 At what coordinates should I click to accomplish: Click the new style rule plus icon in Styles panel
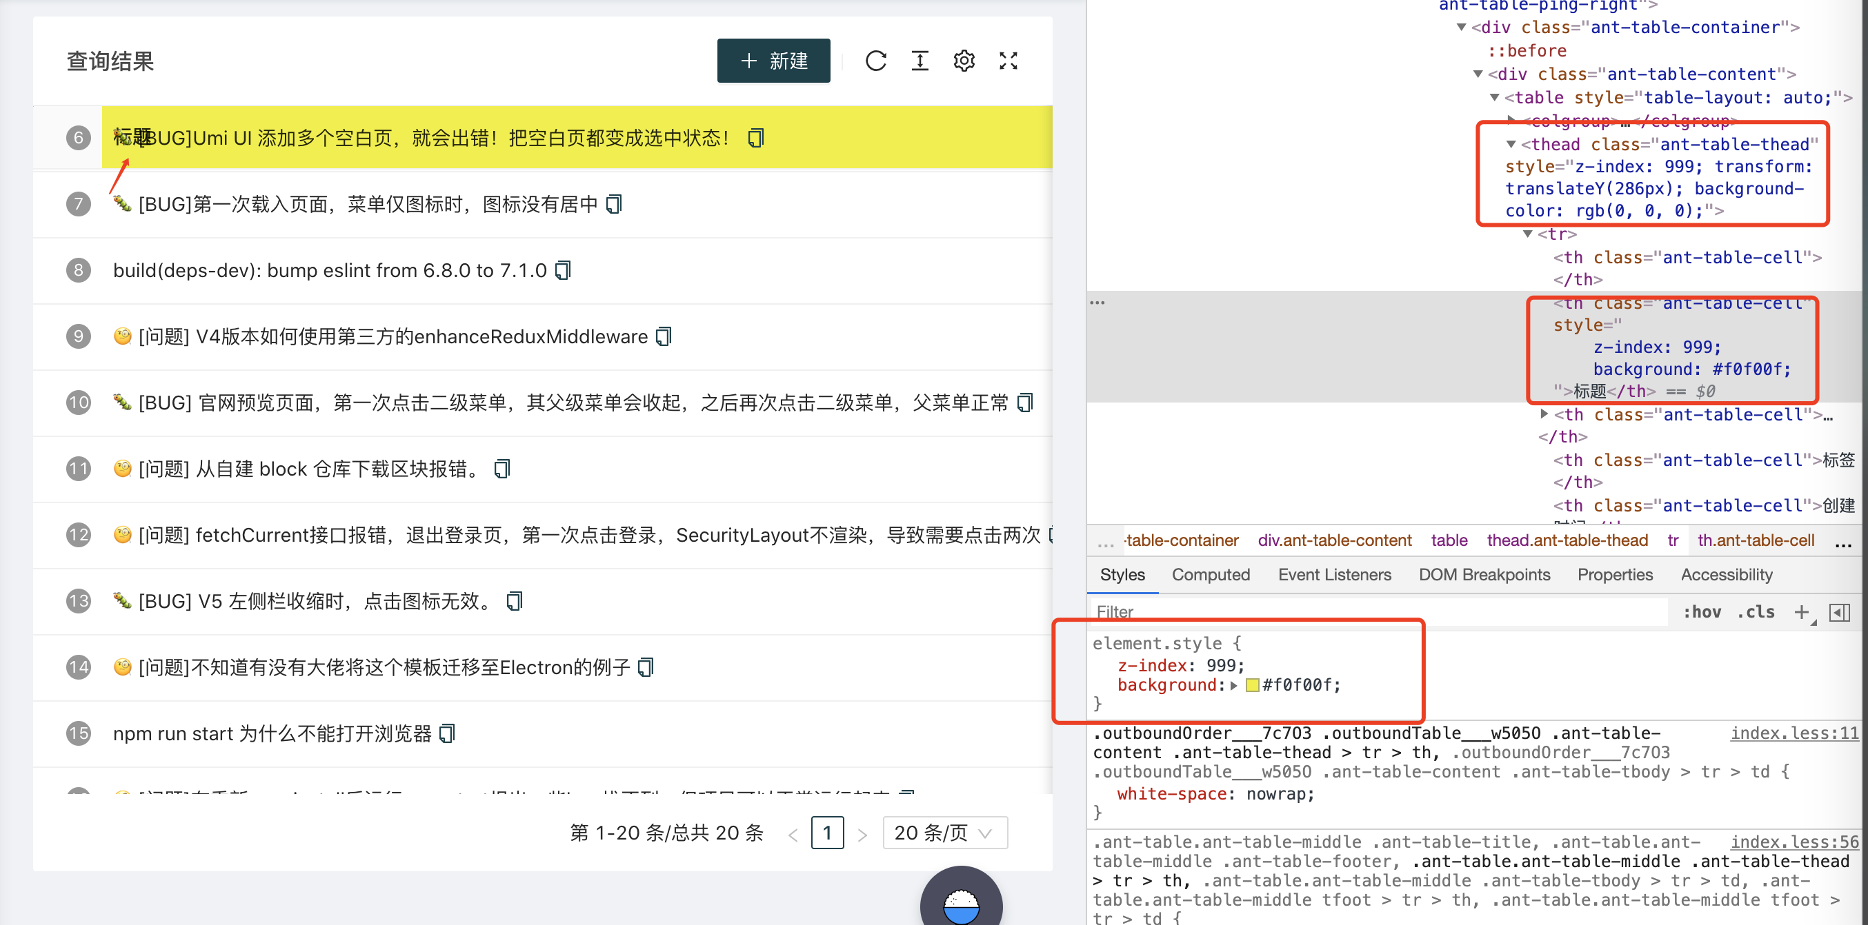click(1803, 612)
